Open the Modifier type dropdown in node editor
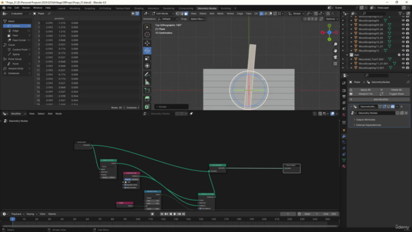The height and width of the screenshot is (232, 412). 18,113
